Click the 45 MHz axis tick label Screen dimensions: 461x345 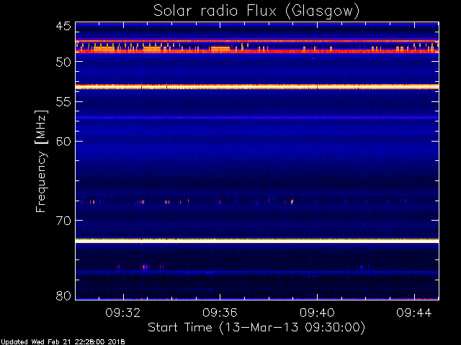[x=63, y=27]
